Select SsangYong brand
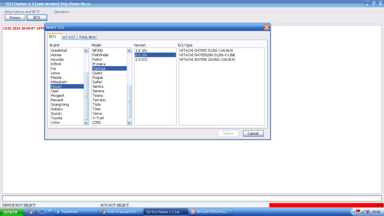Viewport: 384px width, 216px height. 67,105
